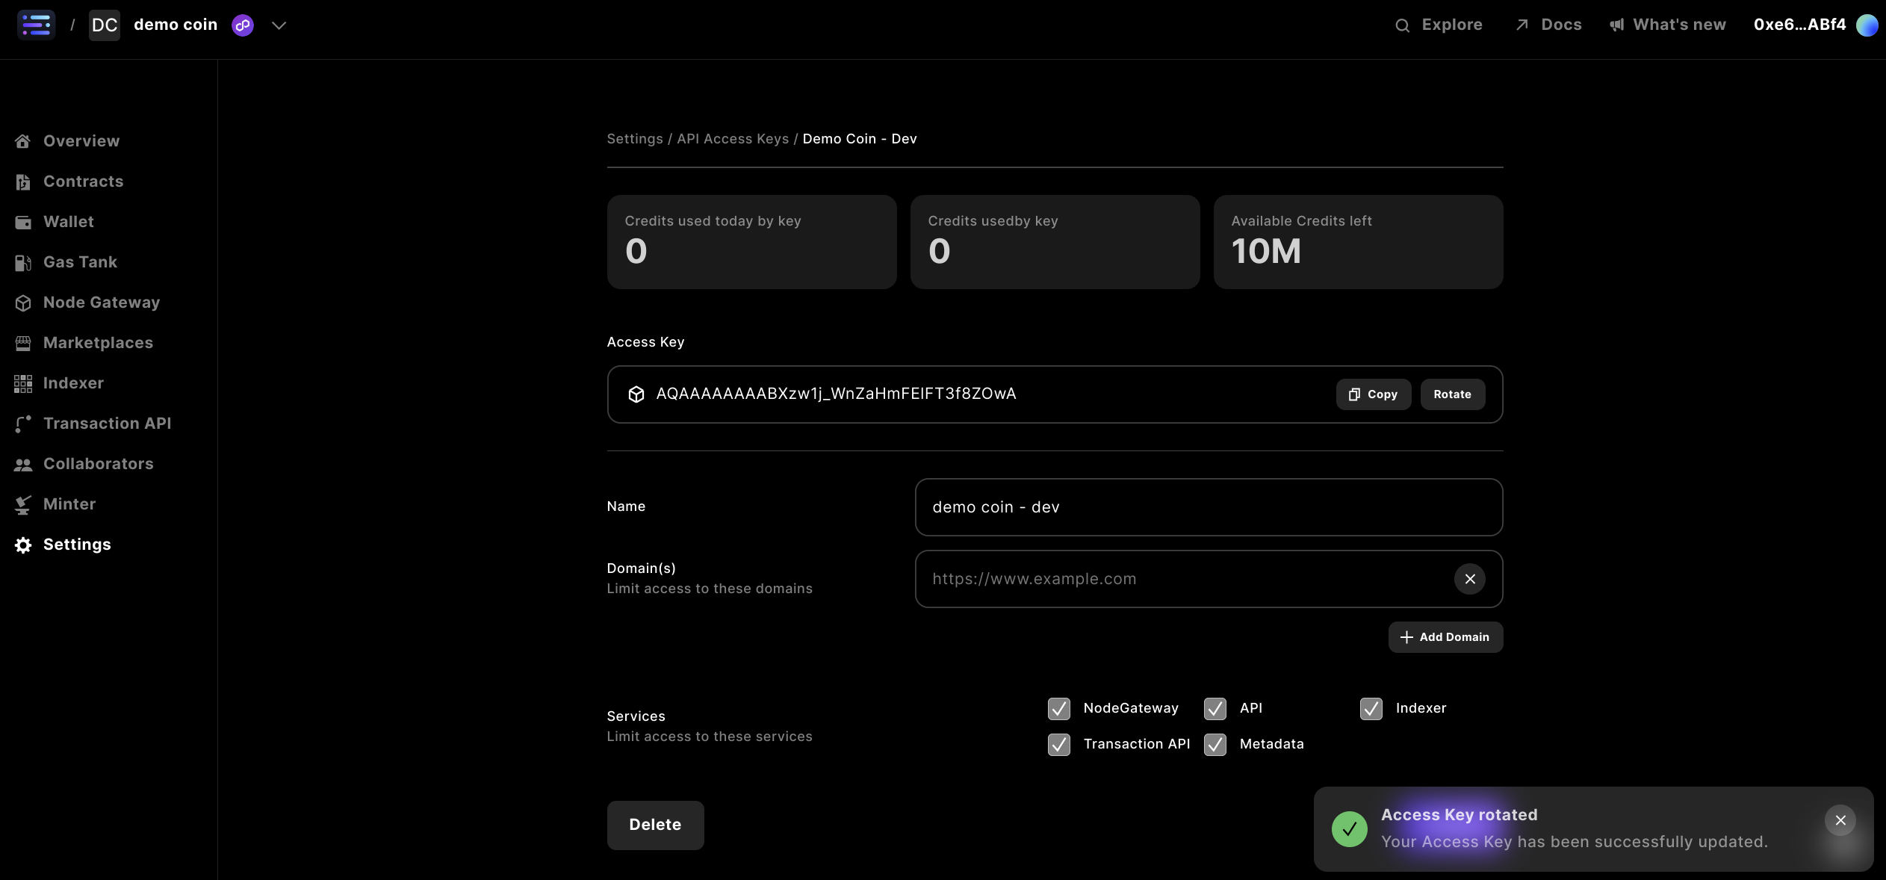Open Marketplaces from the sidebar

tap(98, 342)
